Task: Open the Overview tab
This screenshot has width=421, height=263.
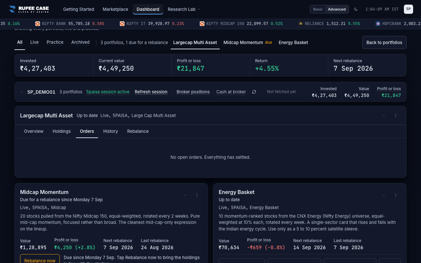Action: 34,131
